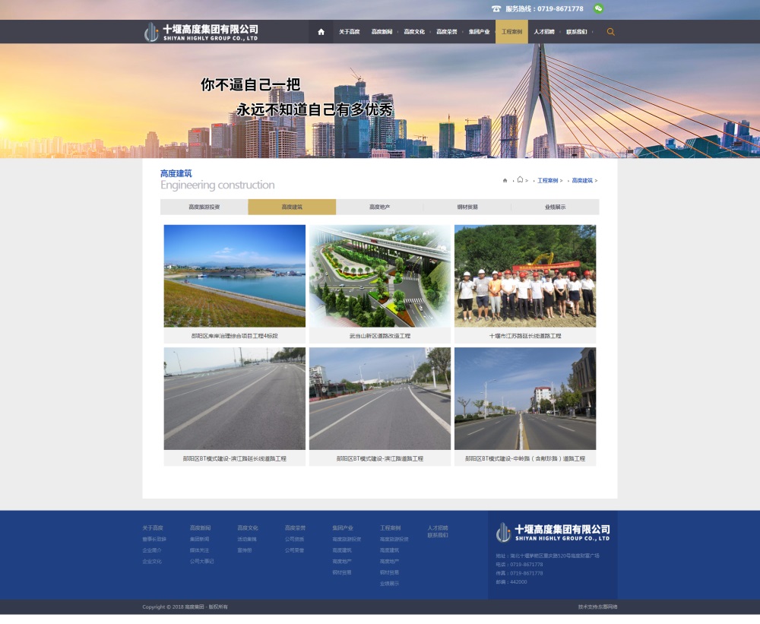Open 集团产业 in the top navigation
The height and width of the screenshot is (624, 760).
pyautogui.click(x=479, y=32)
